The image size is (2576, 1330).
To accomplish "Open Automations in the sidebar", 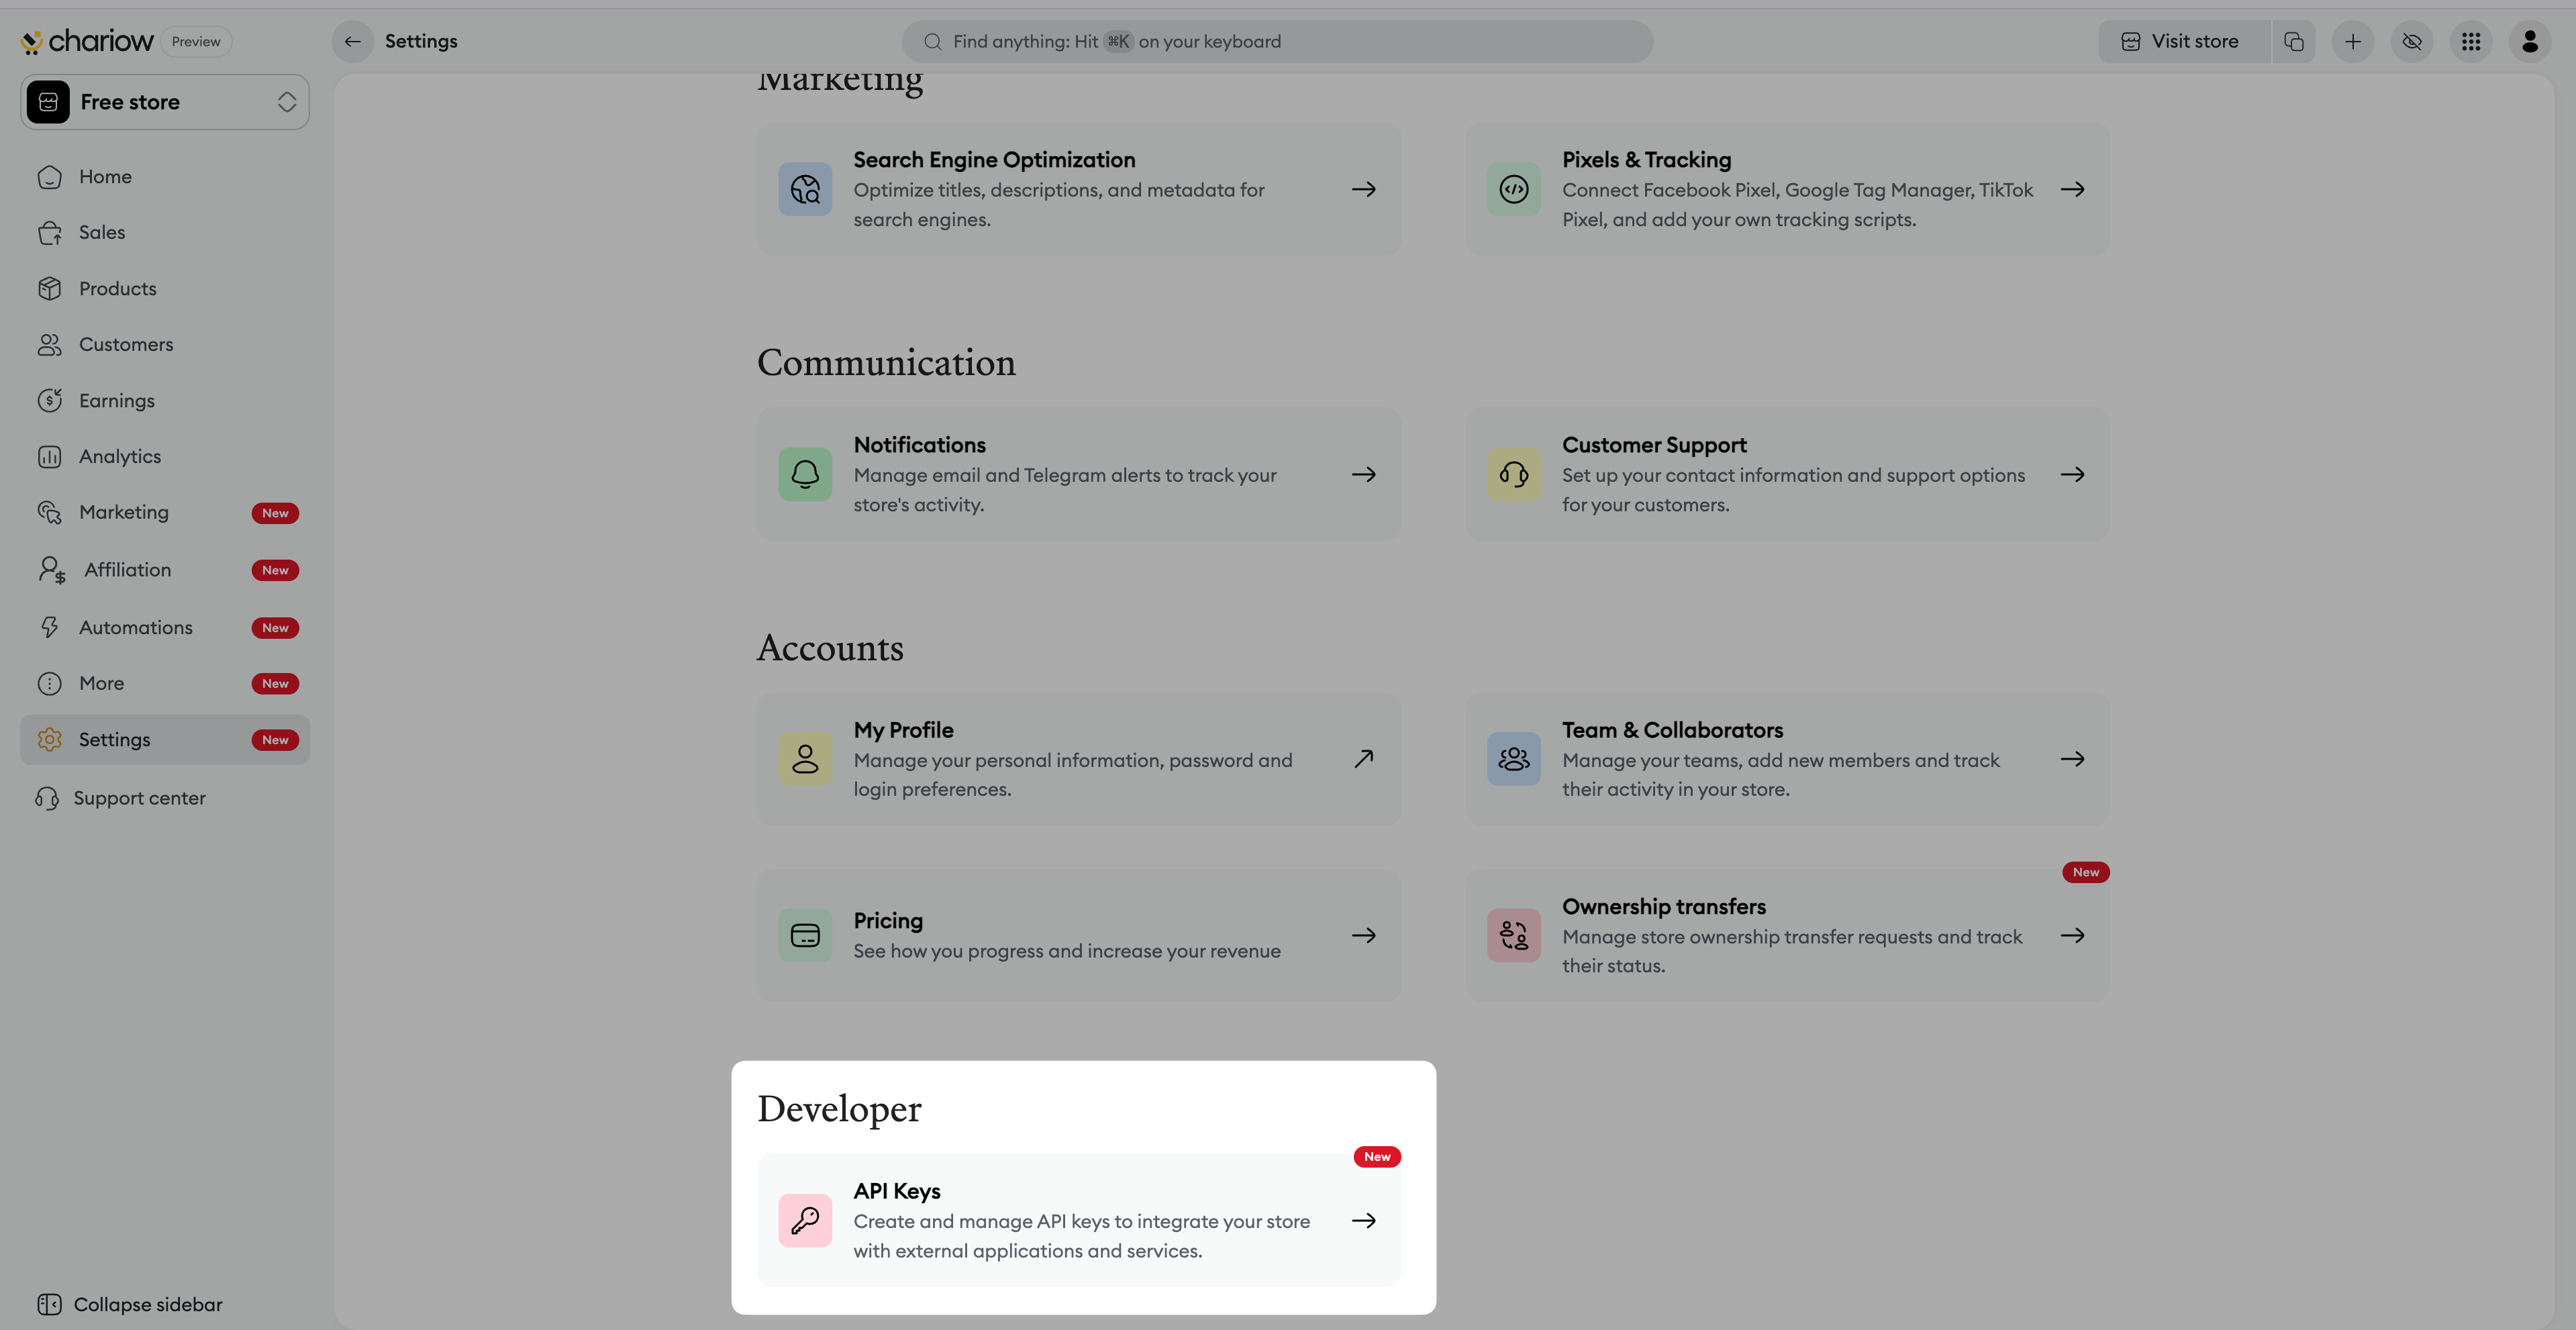I will pyautogui.click(x=136, y=627).
